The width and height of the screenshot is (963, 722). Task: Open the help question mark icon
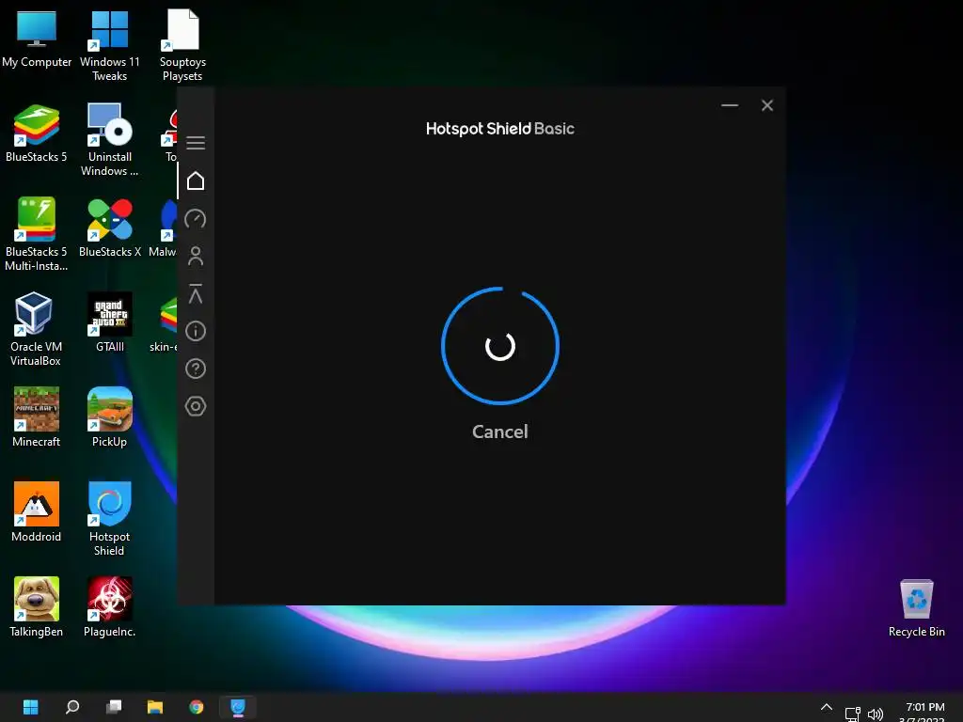(196, 369)
